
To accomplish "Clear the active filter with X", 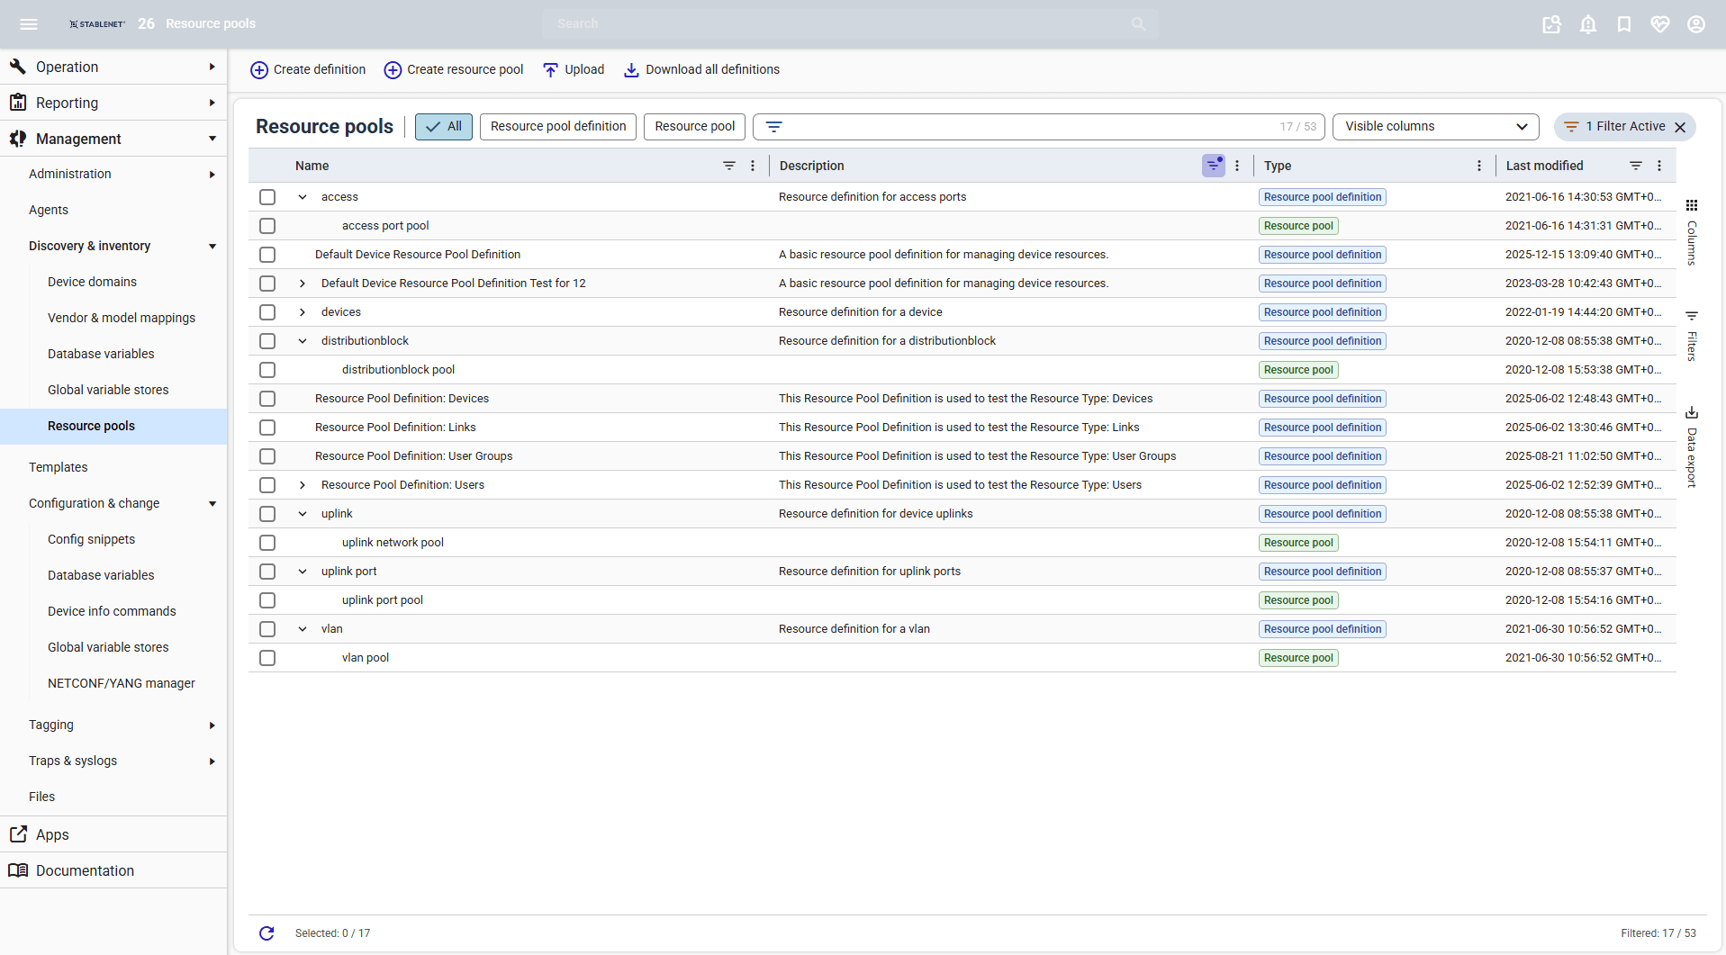I will [1680, 127].
